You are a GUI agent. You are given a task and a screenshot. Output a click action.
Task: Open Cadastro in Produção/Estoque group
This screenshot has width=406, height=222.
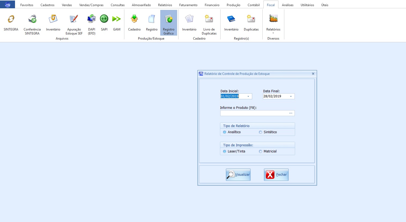pyautogui.click(x=134, y=23)
